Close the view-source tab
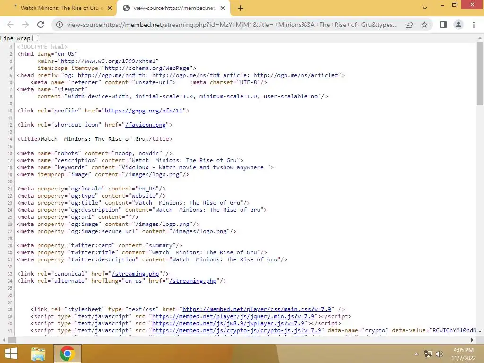484x363 pixels. coord(223,9)
